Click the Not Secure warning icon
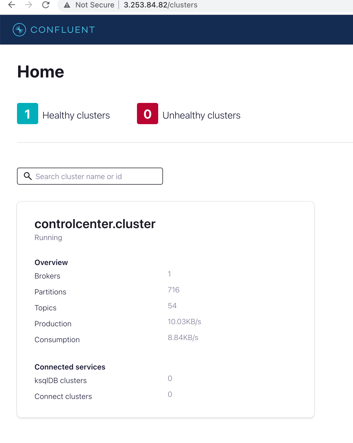This screenshot has height=443, width=353. click(67, 5)
